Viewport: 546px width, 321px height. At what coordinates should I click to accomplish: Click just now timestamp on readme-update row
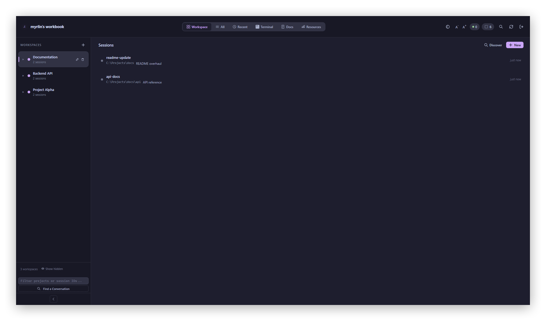tap(515, 60)
